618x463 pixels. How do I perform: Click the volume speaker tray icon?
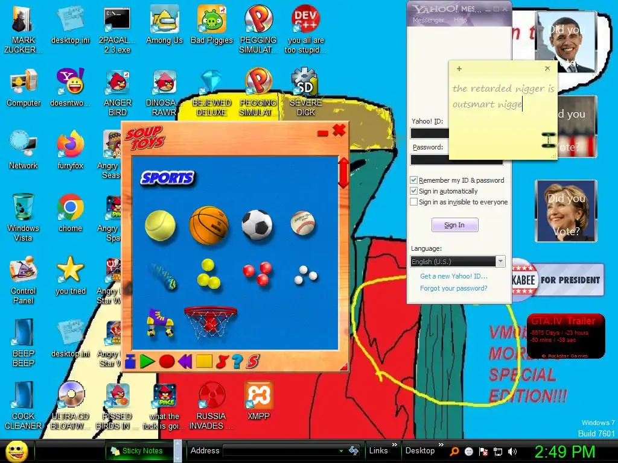512,452
